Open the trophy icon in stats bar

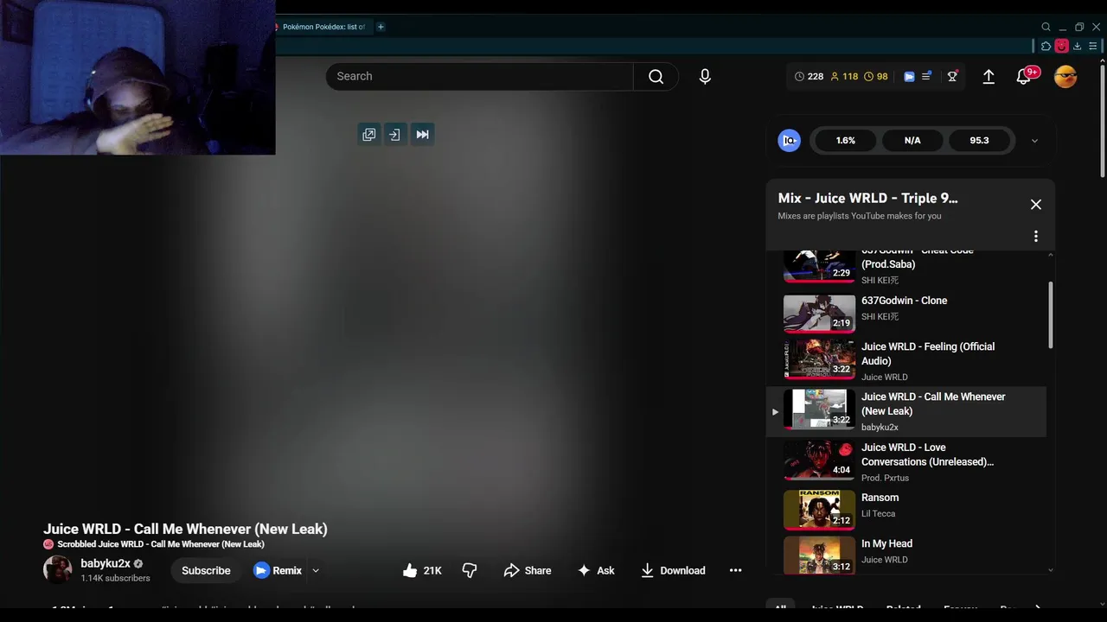pyautogui.click(x=952, y=76)
